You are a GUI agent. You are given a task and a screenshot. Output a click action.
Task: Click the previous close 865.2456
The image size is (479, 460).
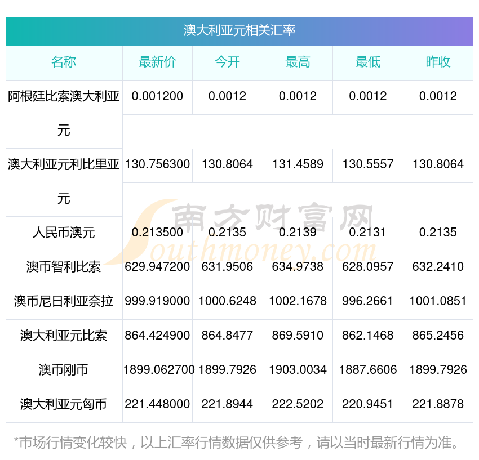click(x=438, y=335)
